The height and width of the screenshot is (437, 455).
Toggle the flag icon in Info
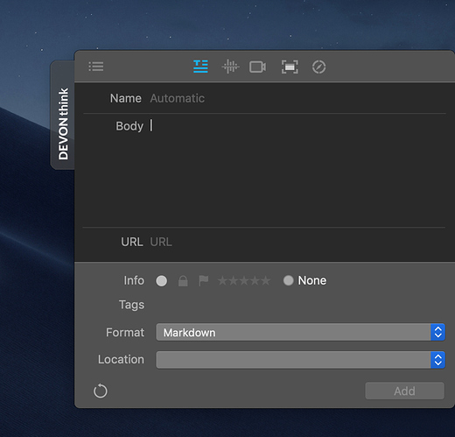click(203, 281)
